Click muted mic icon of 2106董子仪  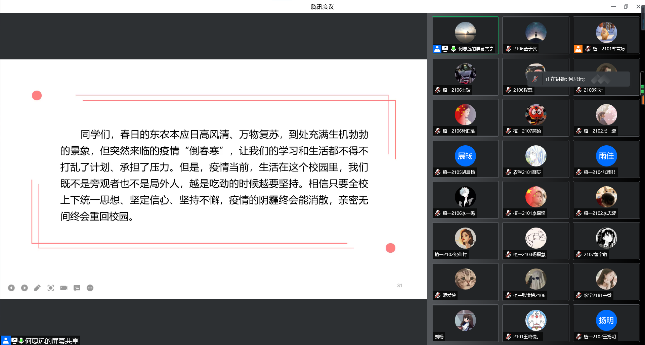click(508, 49)
